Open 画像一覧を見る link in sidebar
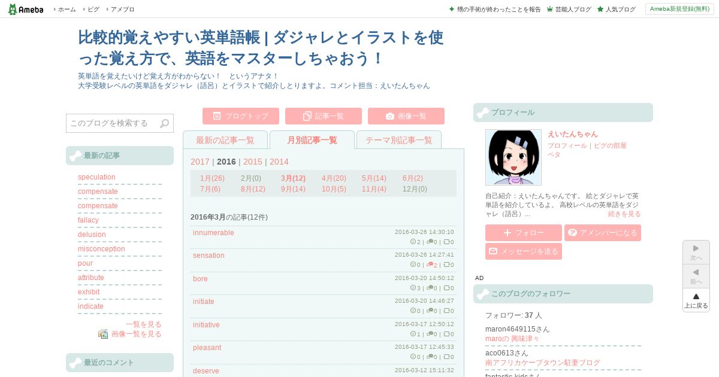This screenshot has width=719, height=377. [137, 334]
